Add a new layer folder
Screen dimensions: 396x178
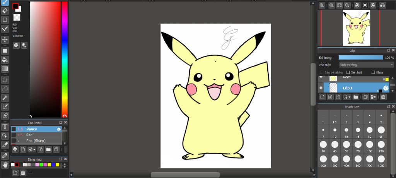point(356,97)
